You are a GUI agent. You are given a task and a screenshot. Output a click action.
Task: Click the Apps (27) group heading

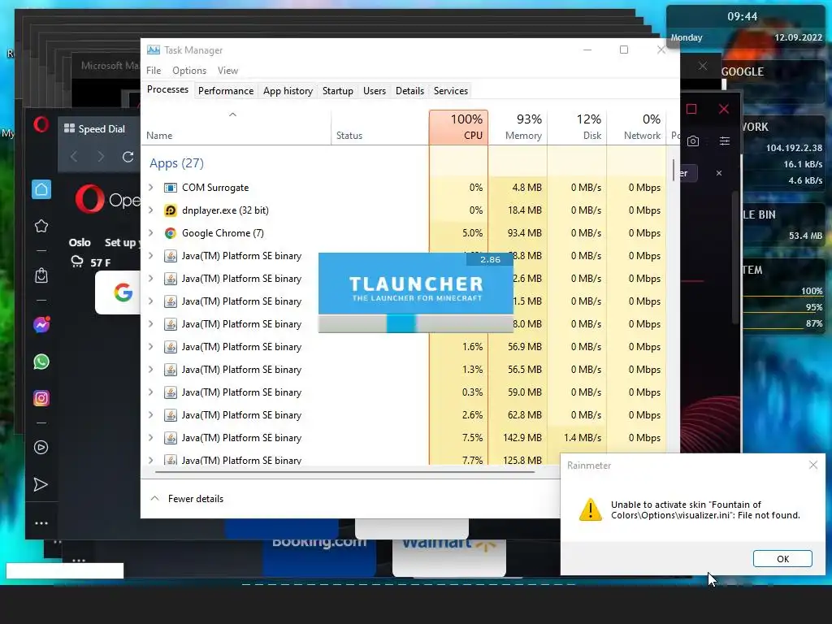point(176,163)
